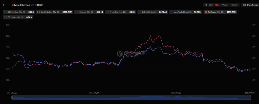Screen dimensions: 259x104
Task: Click the 6,000 right axis label
Action: point(253,25)
